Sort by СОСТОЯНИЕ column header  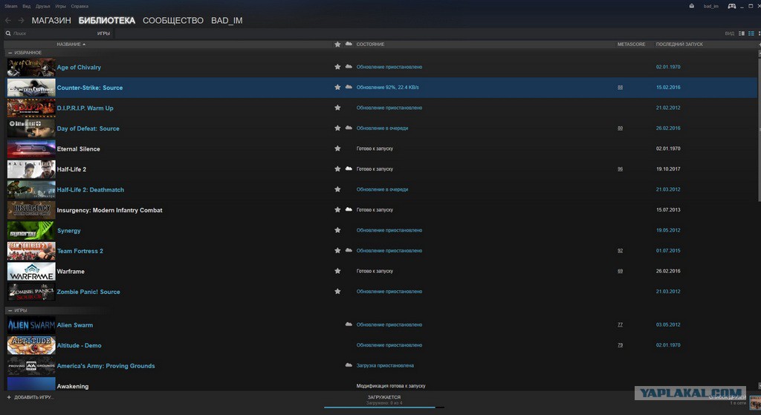370,44
